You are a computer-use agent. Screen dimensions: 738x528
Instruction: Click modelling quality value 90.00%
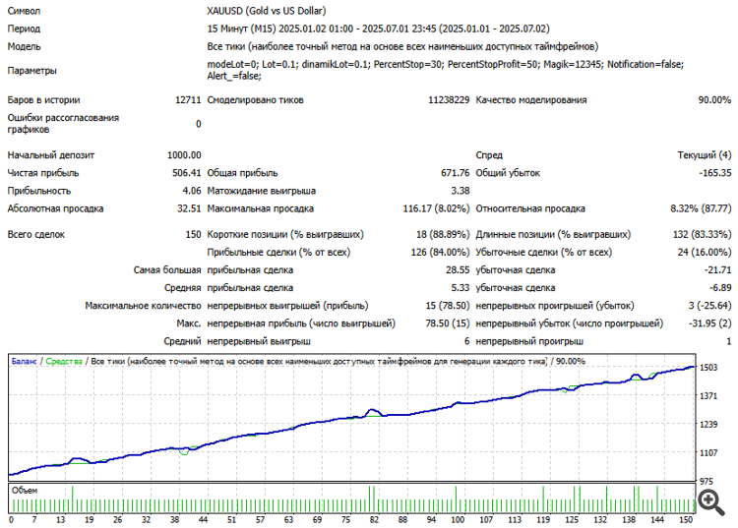click(714, 100)
